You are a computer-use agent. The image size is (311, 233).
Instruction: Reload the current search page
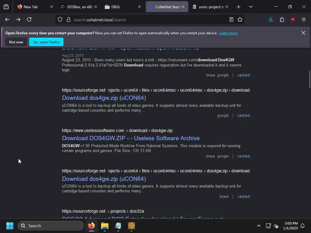(29, 19)
